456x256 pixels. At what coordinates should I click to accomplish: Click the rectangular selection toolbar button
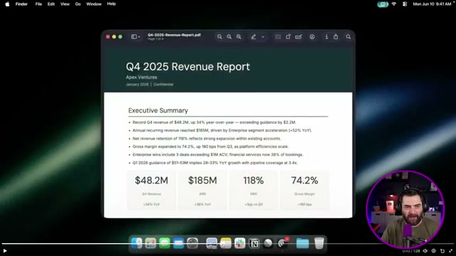point(278,37)
